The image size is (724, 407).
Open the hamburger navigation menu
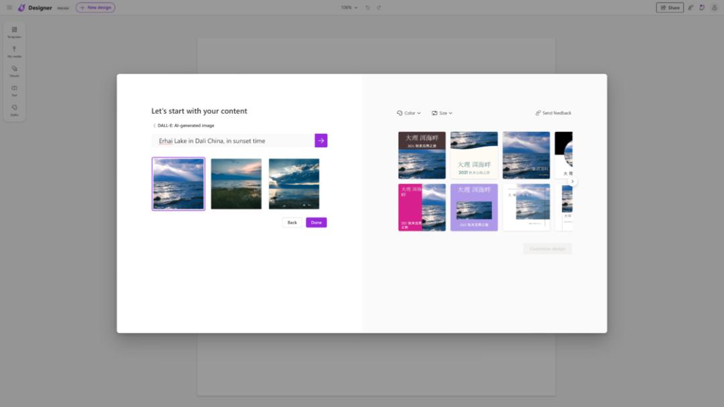pos(9,7)
